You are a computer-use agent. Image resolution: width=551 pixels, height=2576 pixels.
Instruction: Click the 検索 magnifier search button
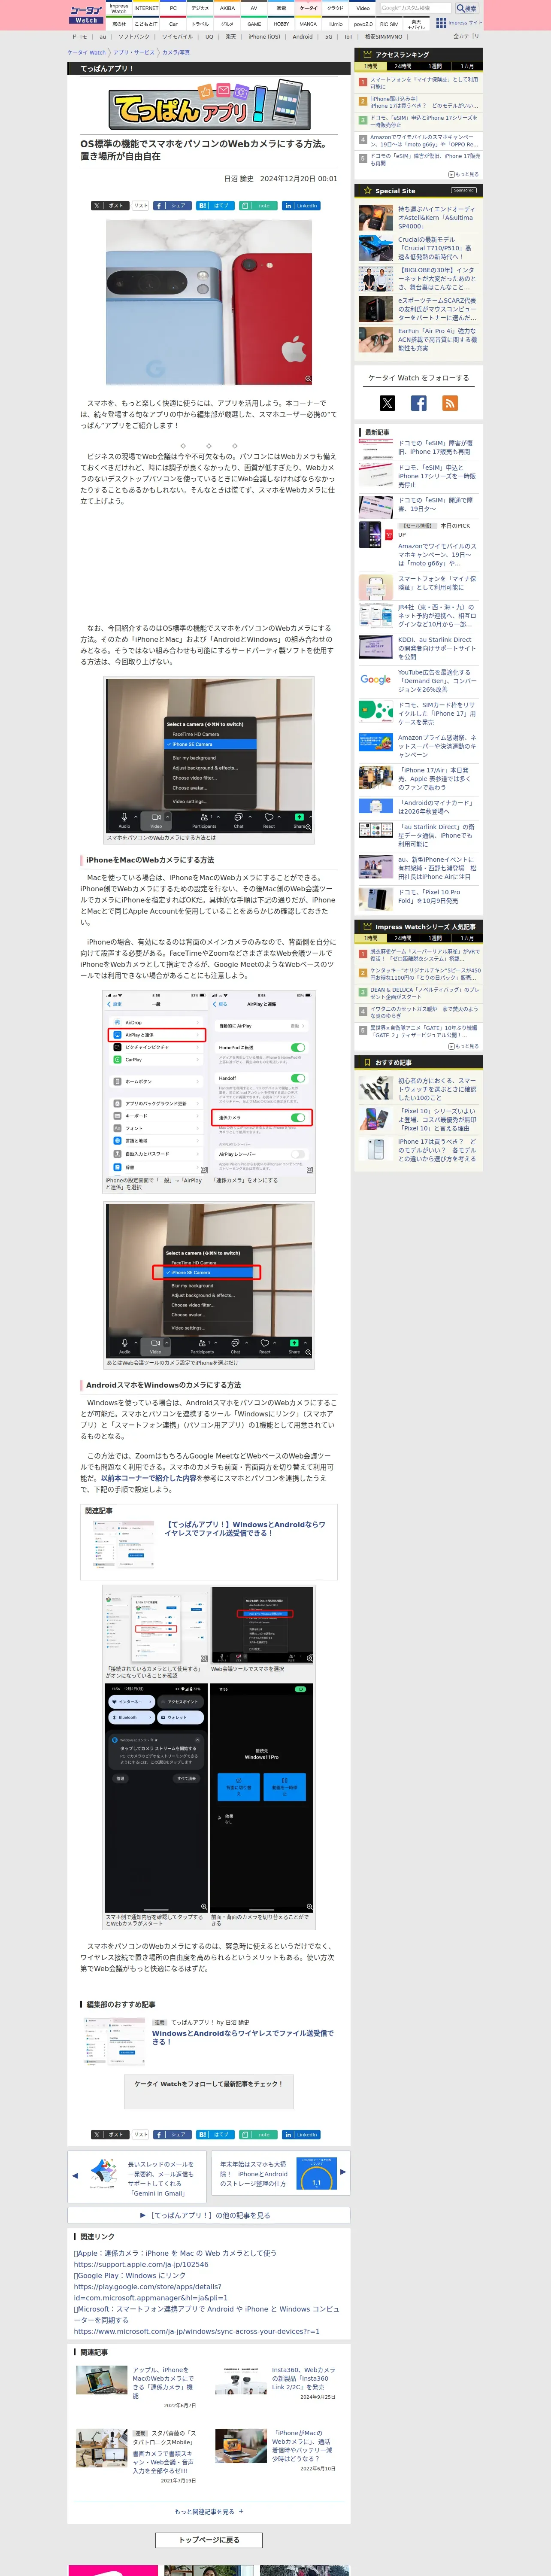pos(467,8)
